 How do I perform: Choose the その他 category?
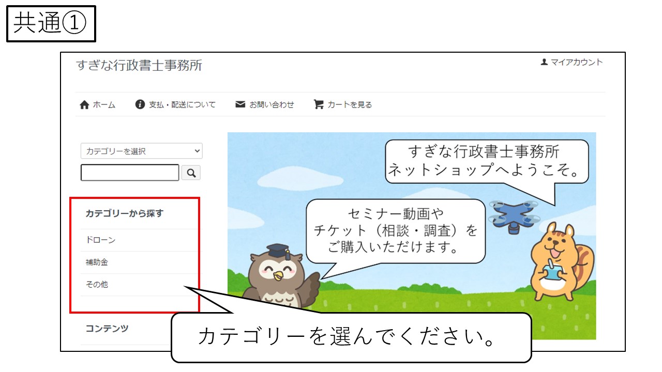pyautogui.click(x=97, y=285)
